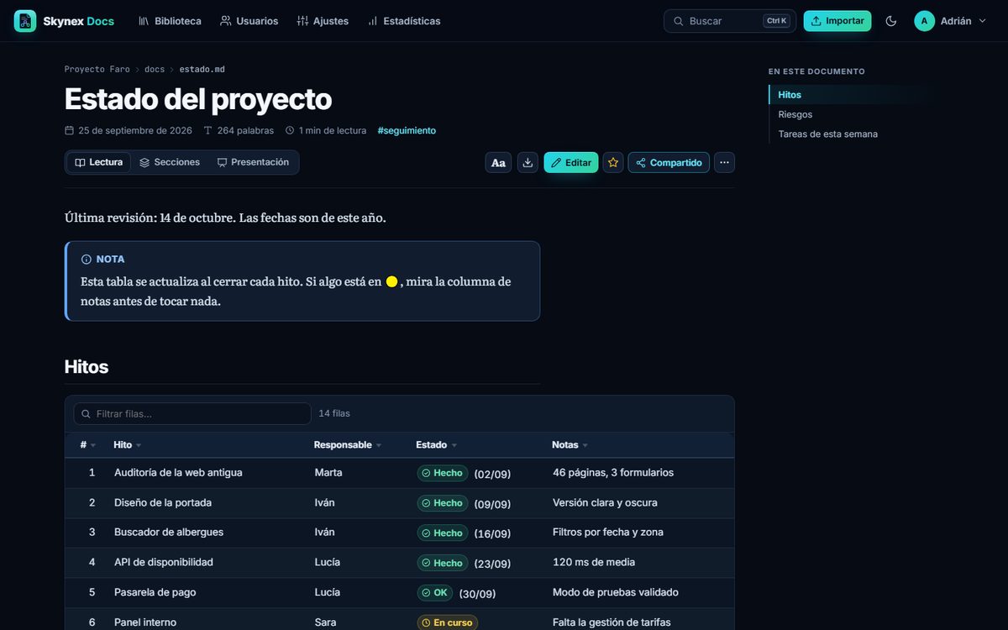The height and width of the screenshot is (630, 1008).
Task: Go to docs folder in breadcrumb
Action: [x=155, y=70]
